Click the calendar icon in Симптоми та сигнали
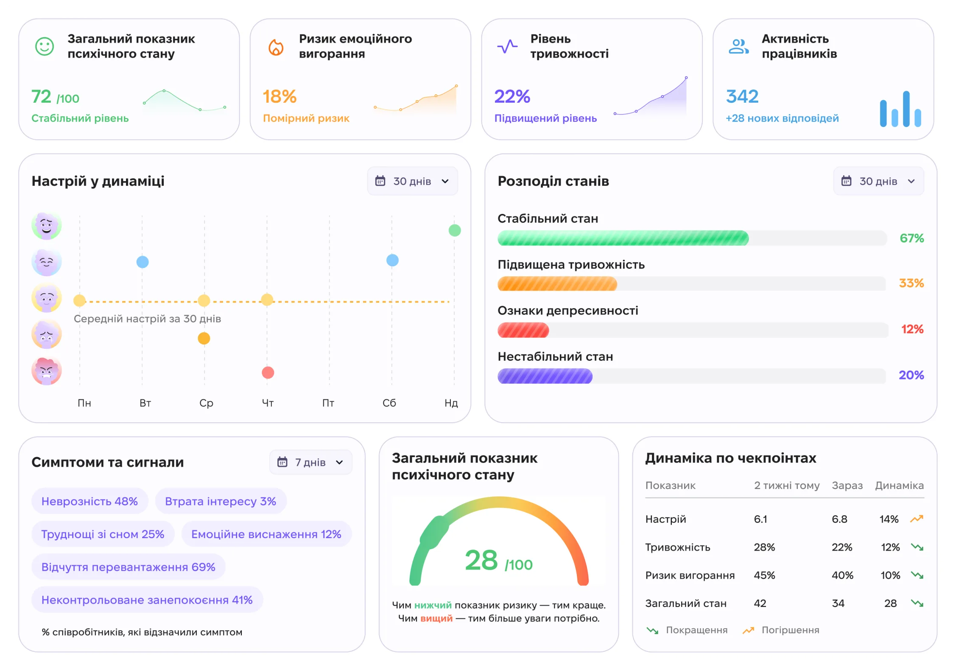Image resolution: width=956 pixels, height=671 pixels. pyautogui.click(x=282, y=462)
